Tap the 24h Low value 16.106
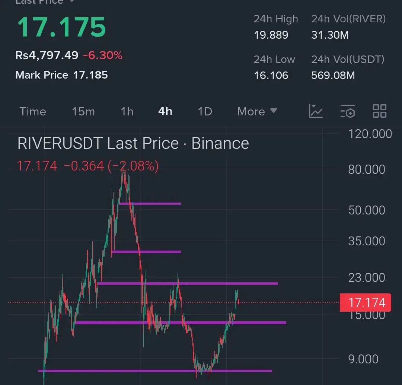 [x=271, y=76]
